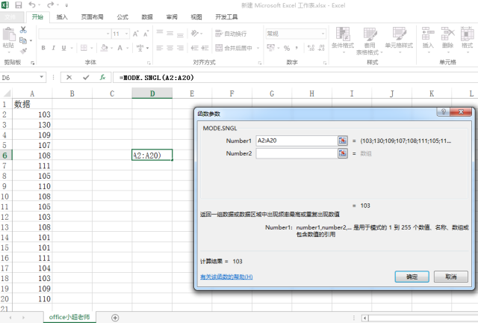Increase indent in alignment group
478x323 pixels.
point(205,48)
